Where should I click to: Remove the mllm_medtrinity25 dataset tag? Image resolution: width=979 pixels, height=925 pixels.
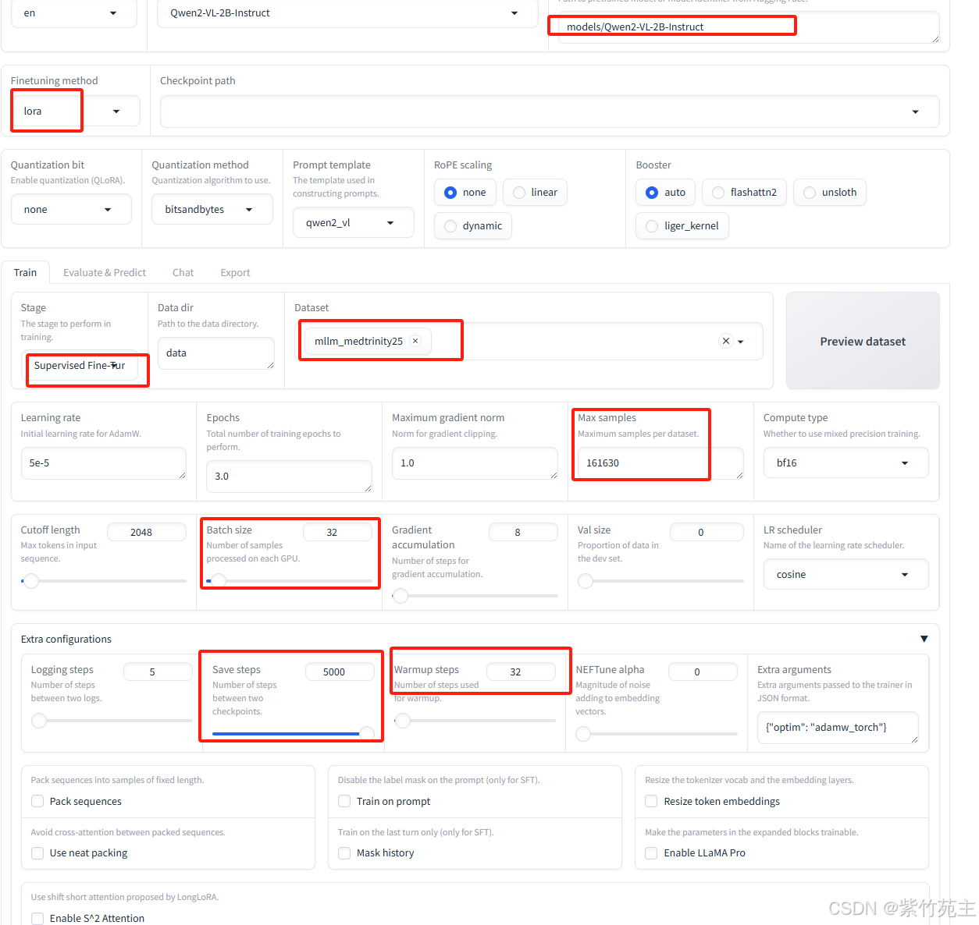pyautogui.click(x=415, y=341)
